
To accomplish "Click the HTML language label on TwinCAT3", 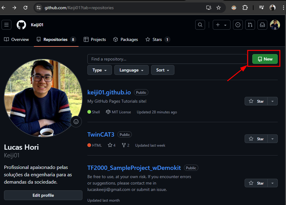I will click(x=94, y=145).
